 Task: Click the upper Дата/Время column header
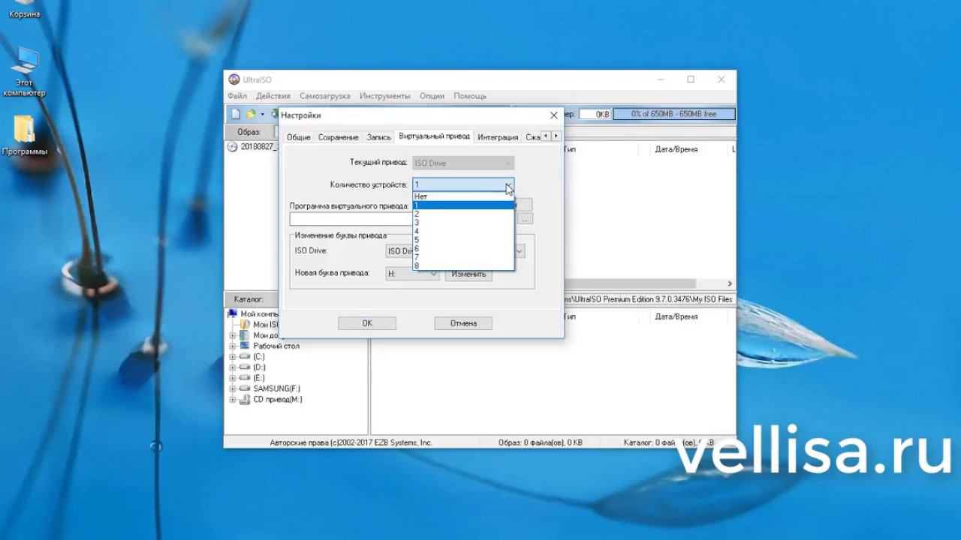click(x=676, y=149)
